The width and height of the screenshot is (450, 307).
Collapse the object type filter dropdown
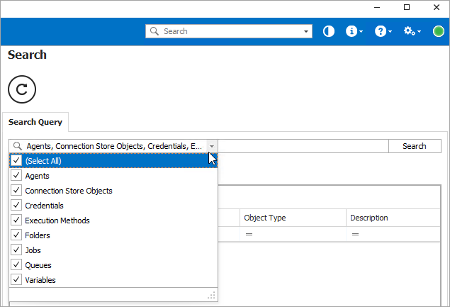pos(212,146)
